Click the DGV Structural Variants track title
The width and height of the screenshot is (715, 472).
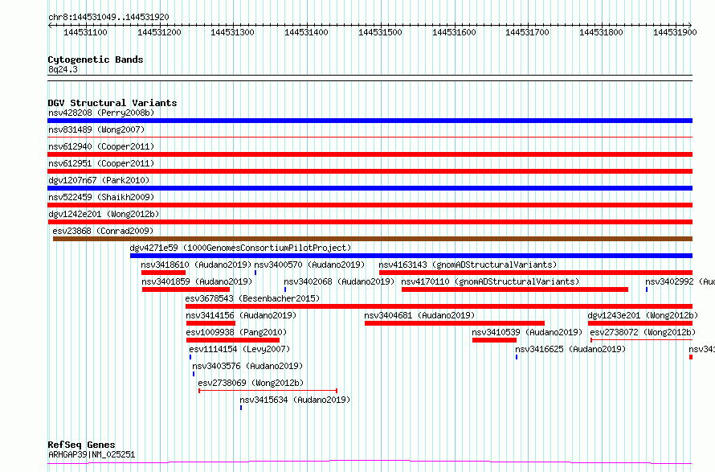click(112, 103)
